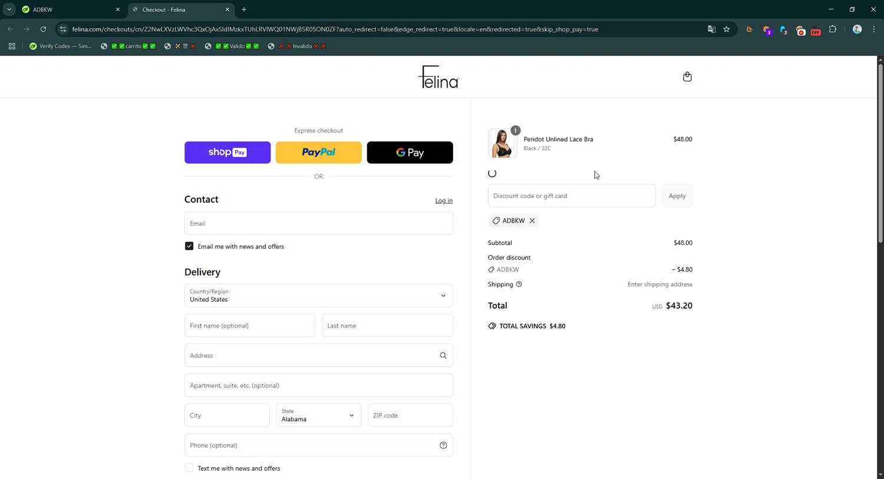Click the Felina logo
Screen dimensions: 884x479
coord(438,77)
